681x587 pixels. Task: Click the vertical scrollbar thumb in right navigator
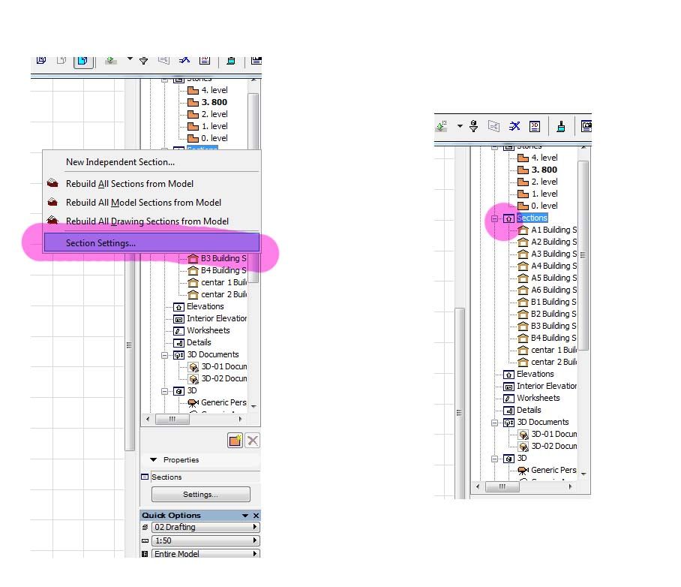tap(583, 255)
